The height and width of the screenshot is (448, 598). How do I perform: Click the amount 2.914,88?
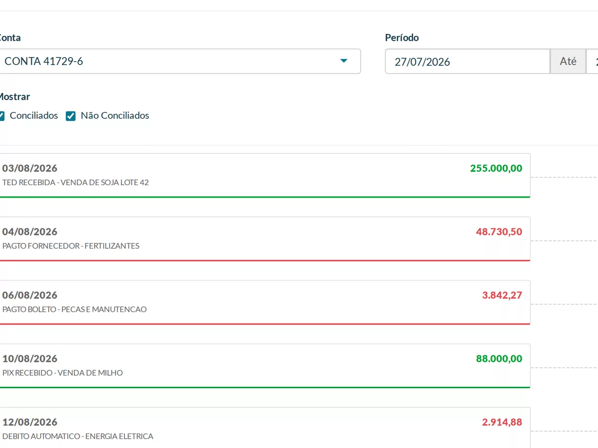(502, 422)
